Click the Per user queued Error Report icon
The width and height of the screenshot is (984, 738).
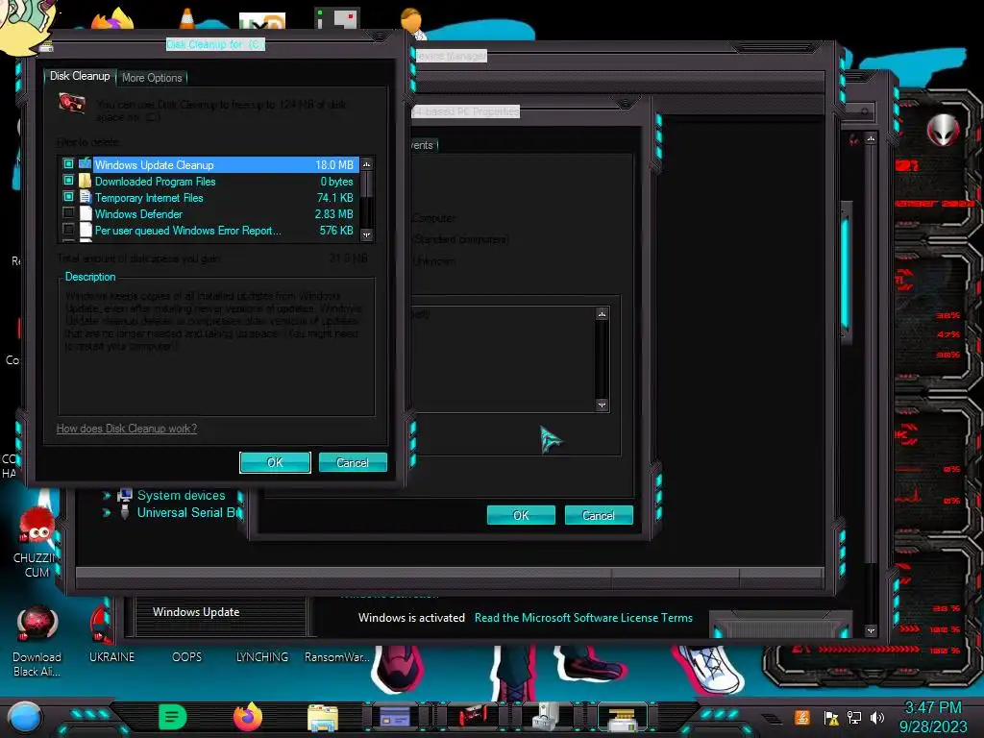pos(86,230)
